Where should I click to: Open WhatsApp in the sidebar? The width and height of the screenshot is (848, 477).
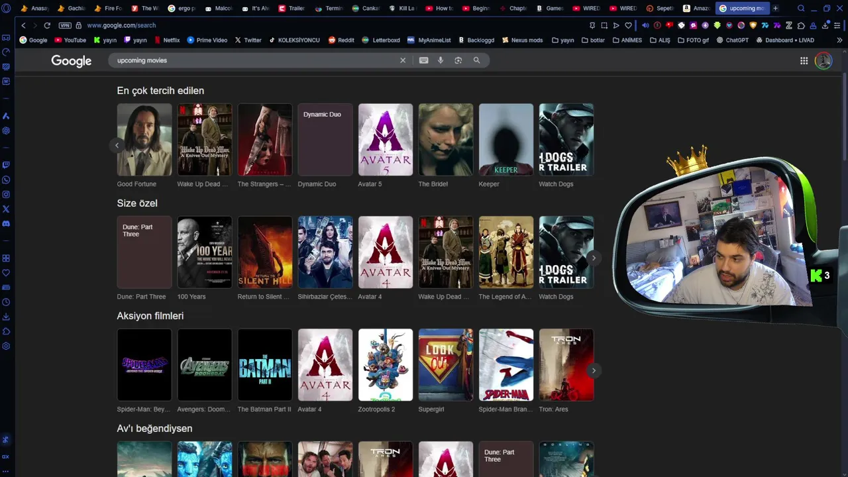(x=6, y=180)
